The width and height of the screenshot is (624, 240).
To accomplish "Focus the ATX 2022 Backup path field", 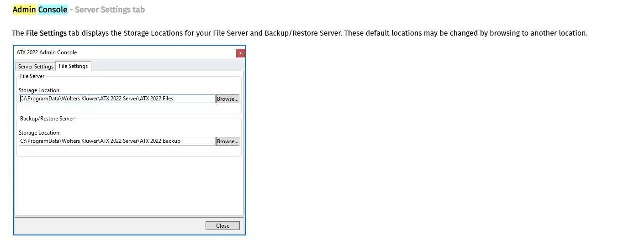I will tap(117, 141).
